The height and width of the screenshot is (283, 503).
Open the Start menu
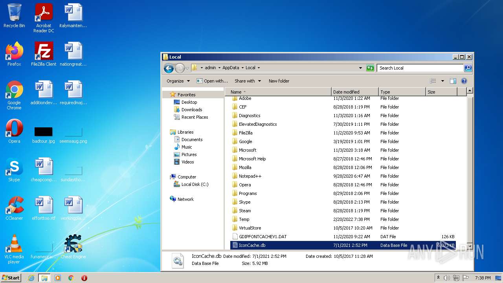click(11, 278)
